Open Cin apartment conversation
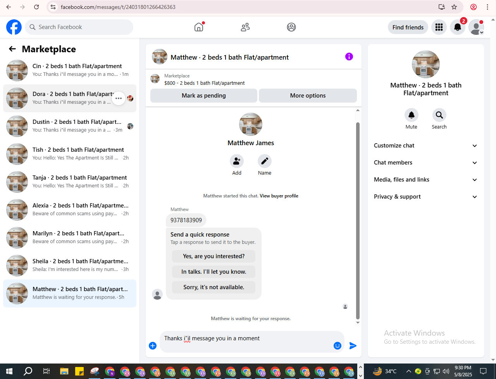This screenshot has height=379, width=496. [x=70, y=70]
